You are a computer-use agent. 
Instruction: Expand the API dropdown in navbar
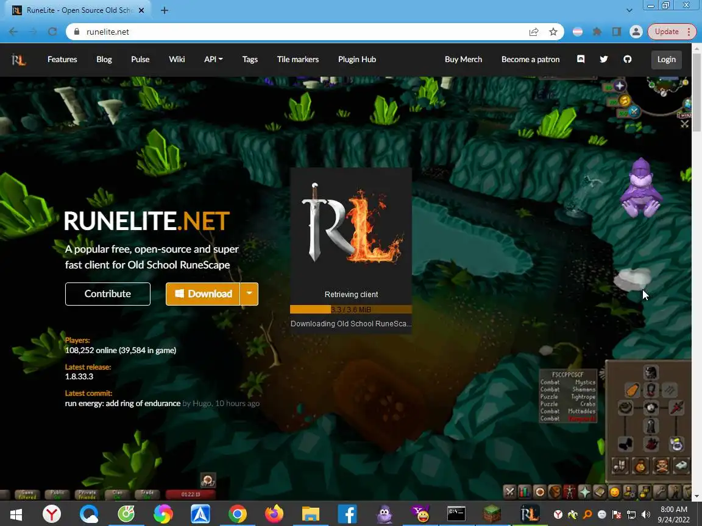[213, 59]
